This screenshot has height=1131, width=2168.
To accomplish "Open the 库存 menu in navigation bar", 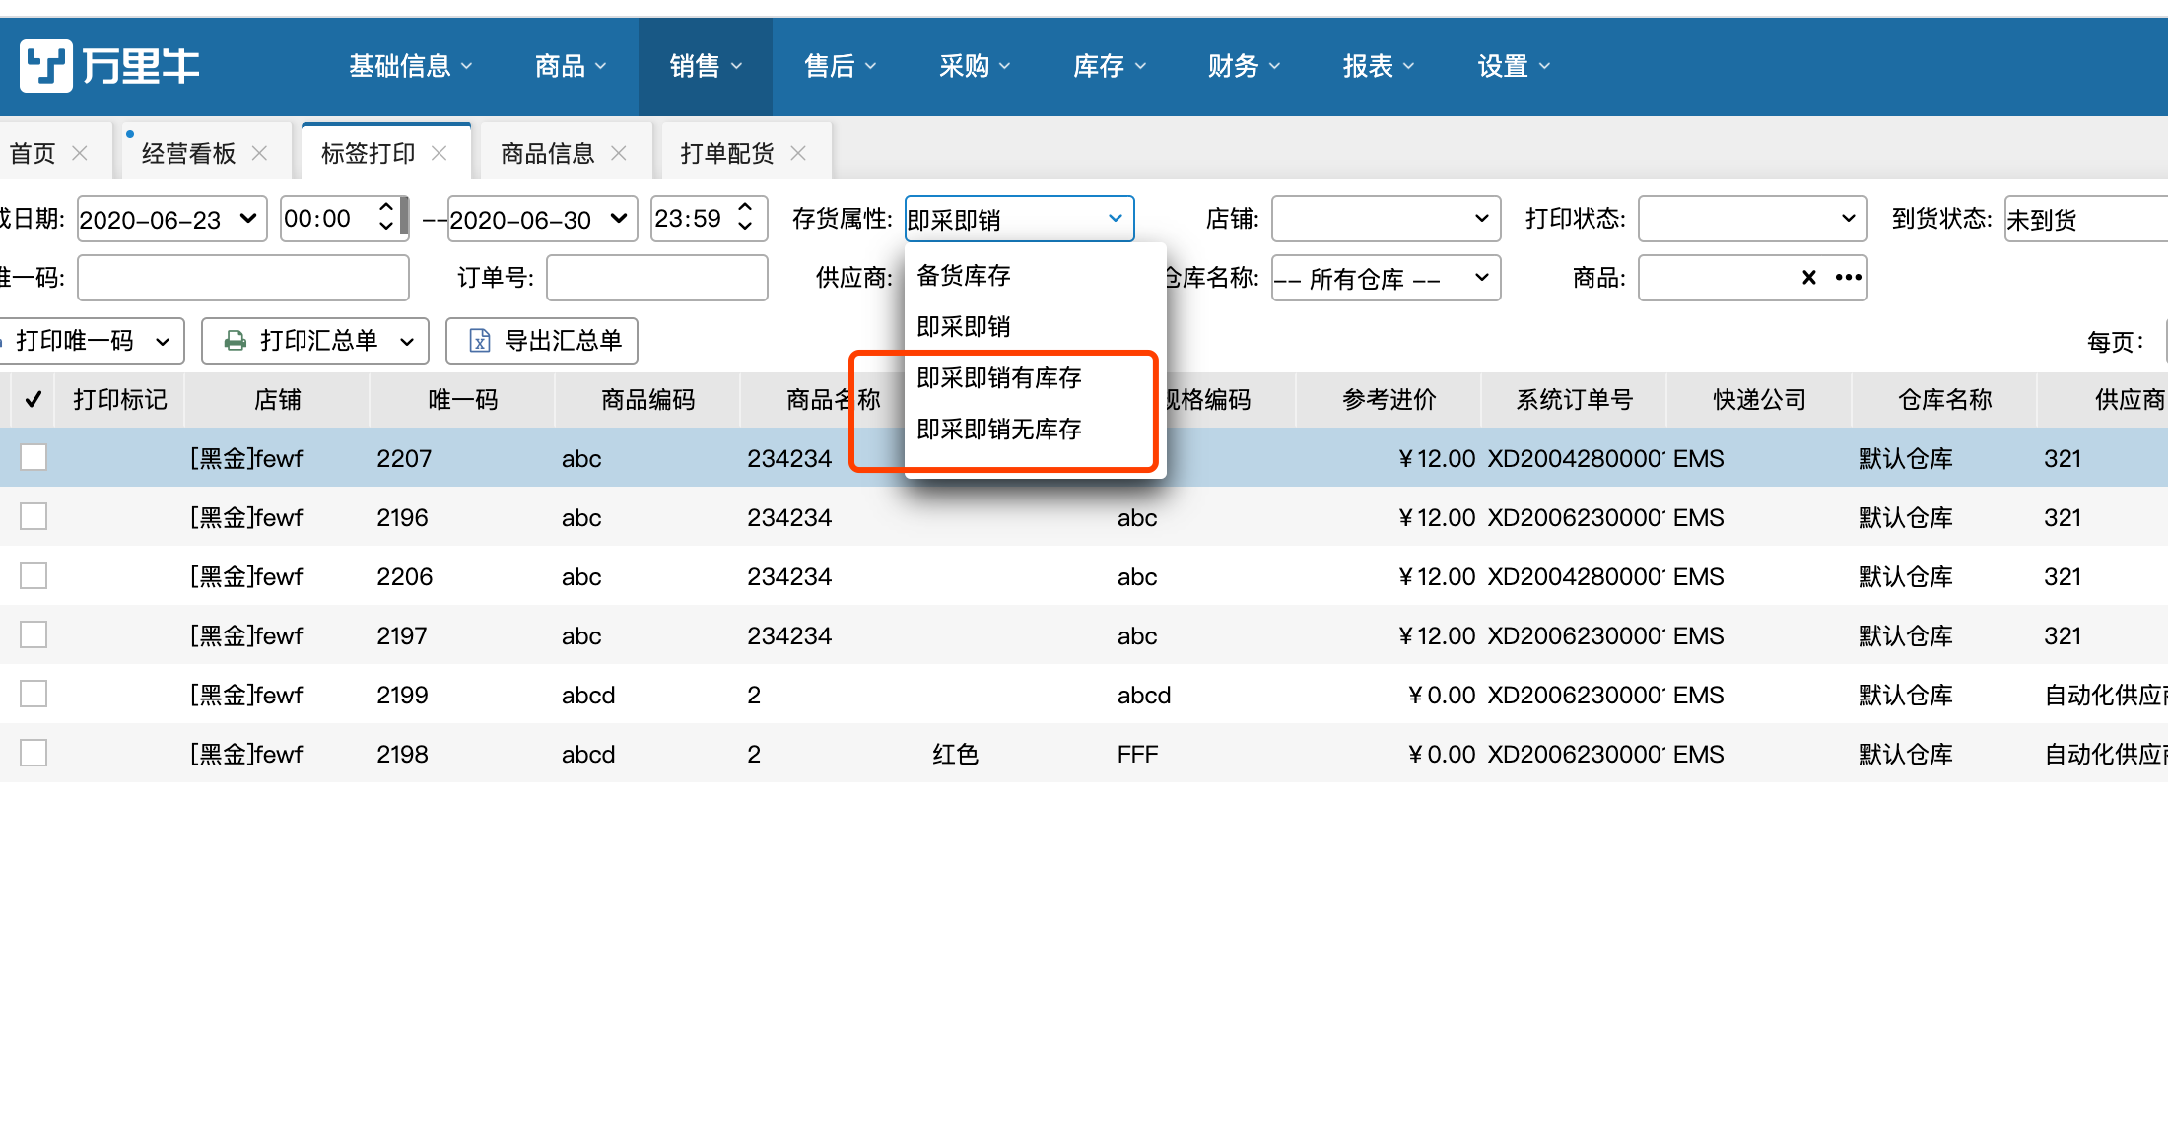I will tap(1109, 66).
